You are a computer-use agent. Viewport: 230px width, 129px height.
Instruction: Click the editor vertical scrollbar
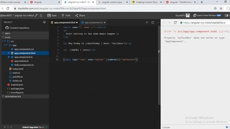click(x=159, y=65)
